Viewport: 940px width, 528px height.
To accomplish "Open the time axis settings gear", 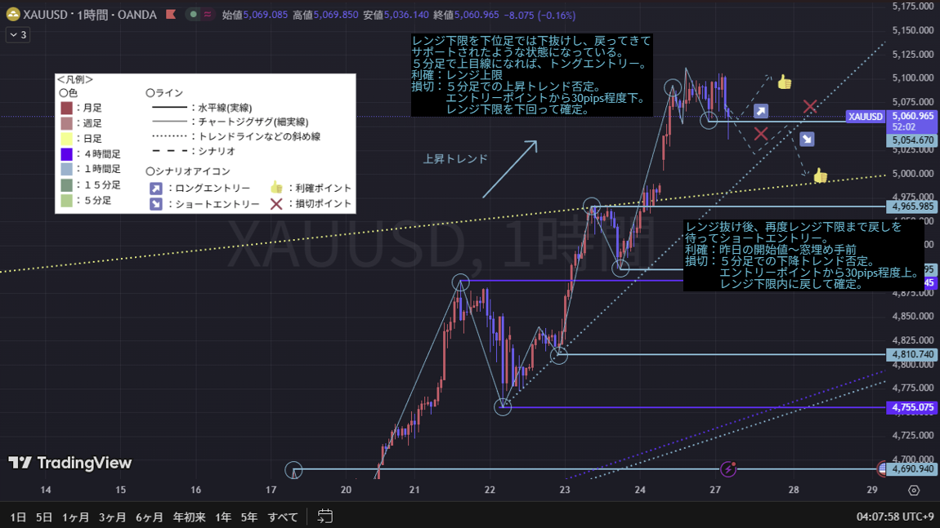I will [x=914, y=490].
